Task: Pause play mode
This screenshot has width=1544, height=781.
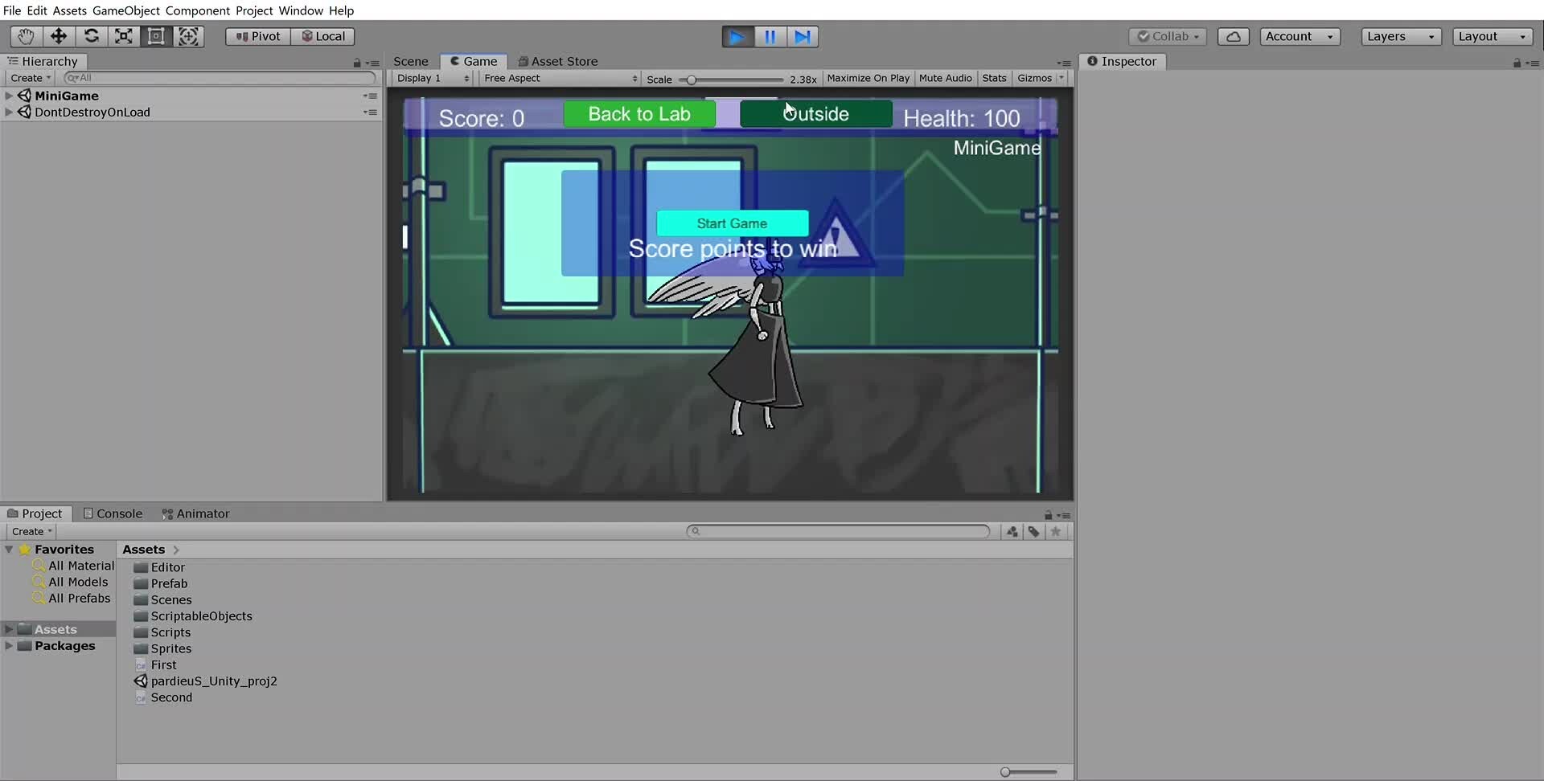Action: (x=770, y=36)
